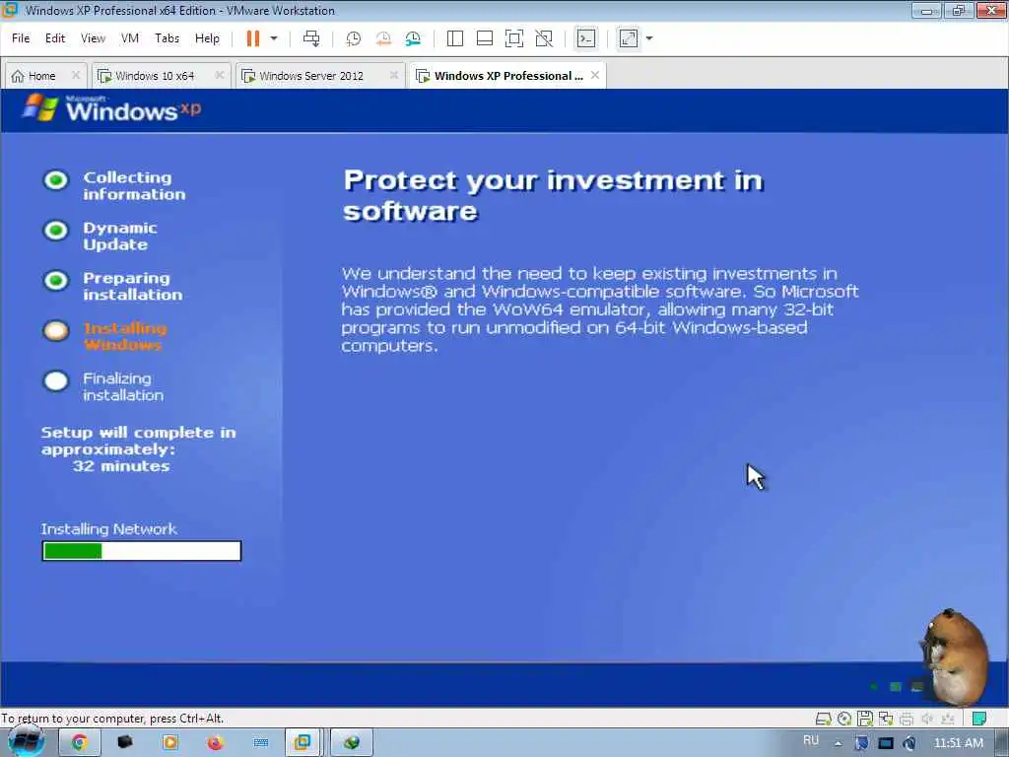
Task: Click the RU language indicator
Action: pos(811,740)
